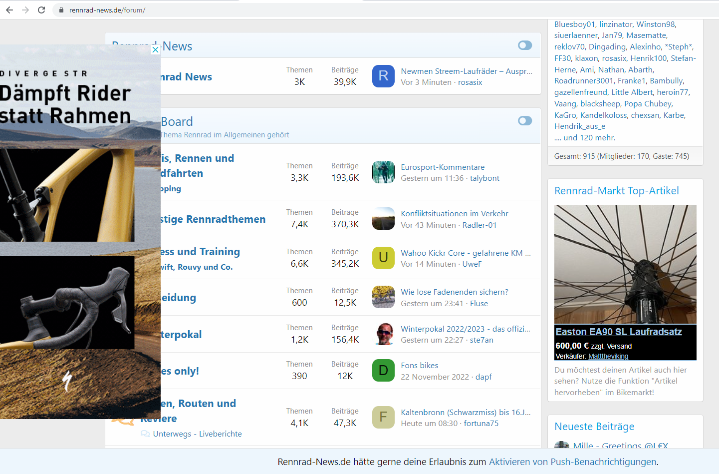Click Aktivieren von Push-Benachrichtigungen link
719x474 pixels.
click(x=572, y=462)
